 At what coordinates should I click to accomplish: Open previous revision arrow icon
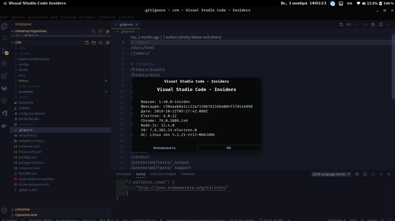tap(349, 24)
